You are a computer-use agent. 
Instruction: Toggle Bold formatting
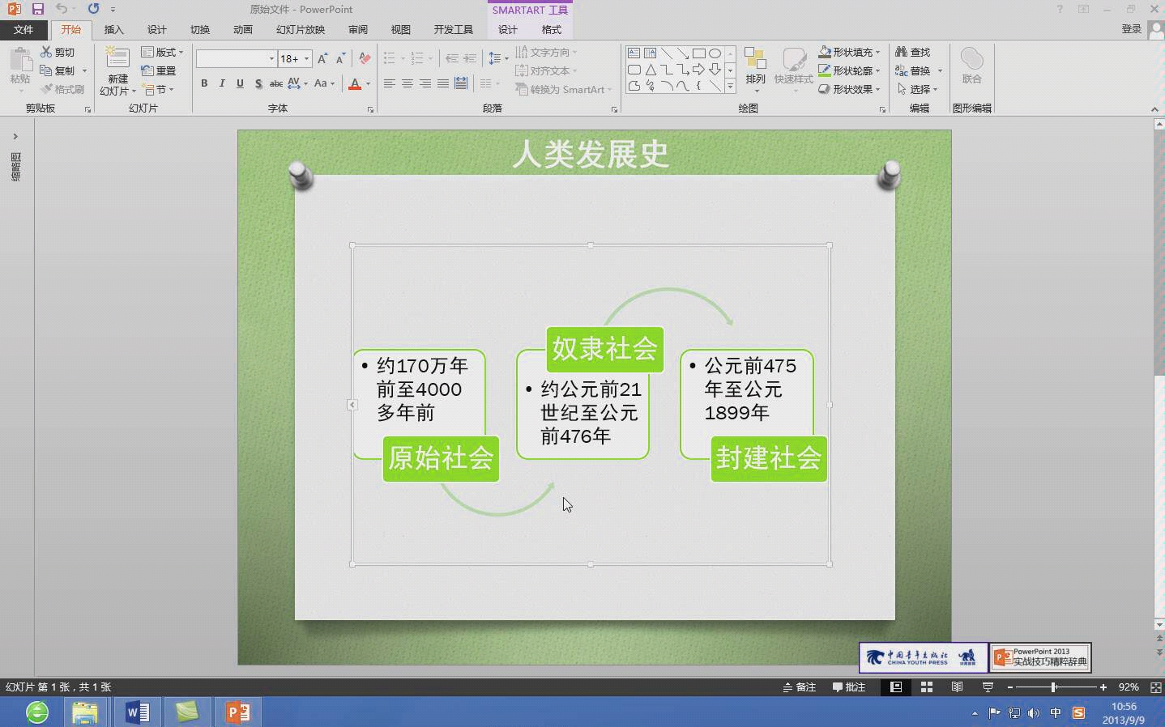(204, 83)
